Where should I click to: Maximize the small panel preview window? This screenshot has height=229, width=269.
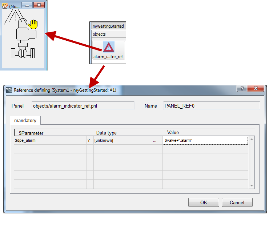click(27, 5)
